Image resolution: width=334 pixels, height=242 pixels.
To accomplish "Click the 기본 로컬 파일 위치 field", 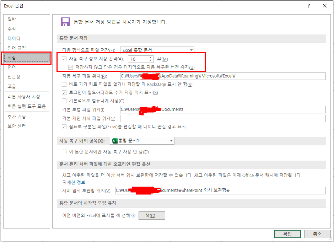I will 223,109.
